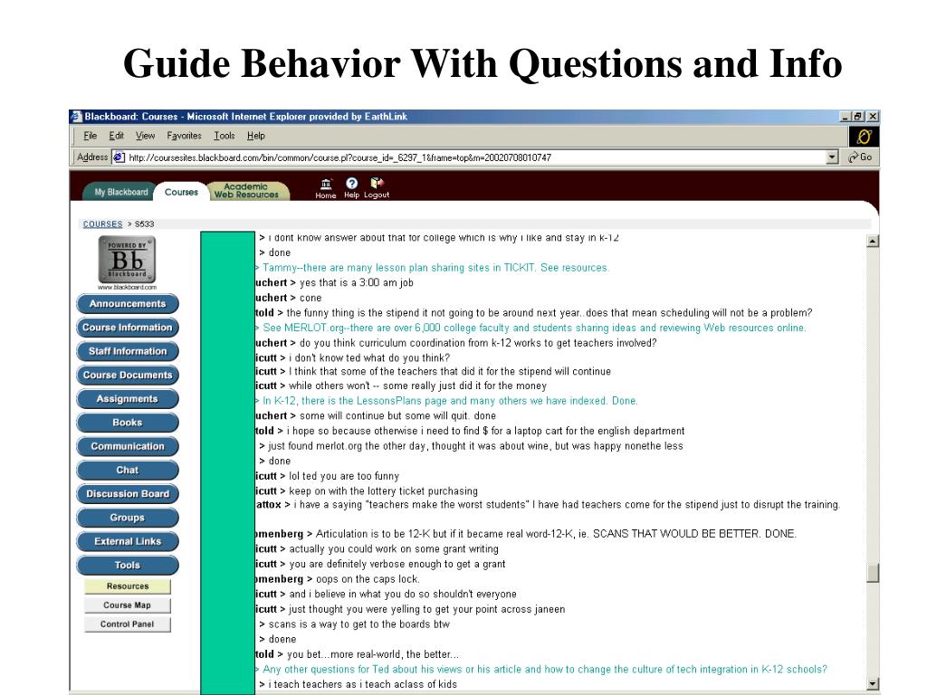Open the Help menu in menu bar
This screenshot has width=927, height=695.
point(256,136)
